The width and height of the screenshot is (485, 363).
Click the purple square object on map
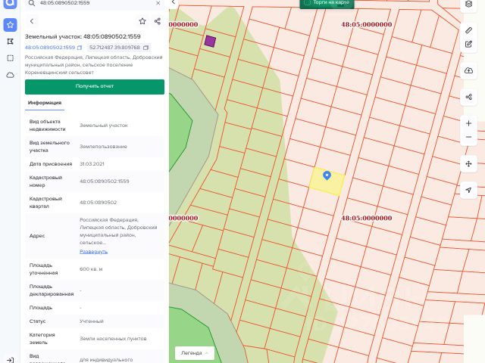pyautogui.click(x=210, y=41)
